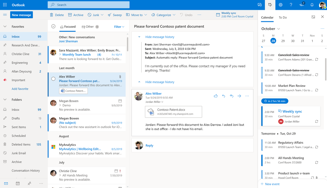Close the calendar side pane

click(x=322, y=17)
